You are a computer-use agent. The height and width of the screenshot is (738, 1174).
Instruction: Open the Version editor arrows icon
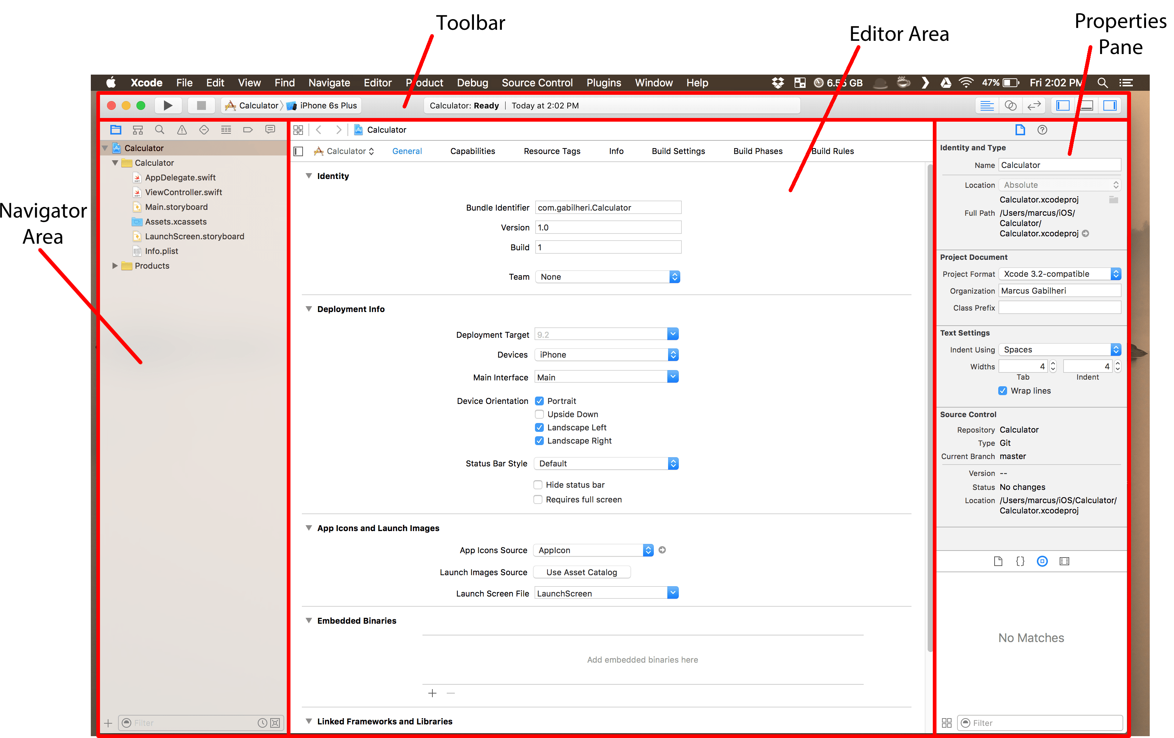pyautogui.click(x=1034, y=105)
